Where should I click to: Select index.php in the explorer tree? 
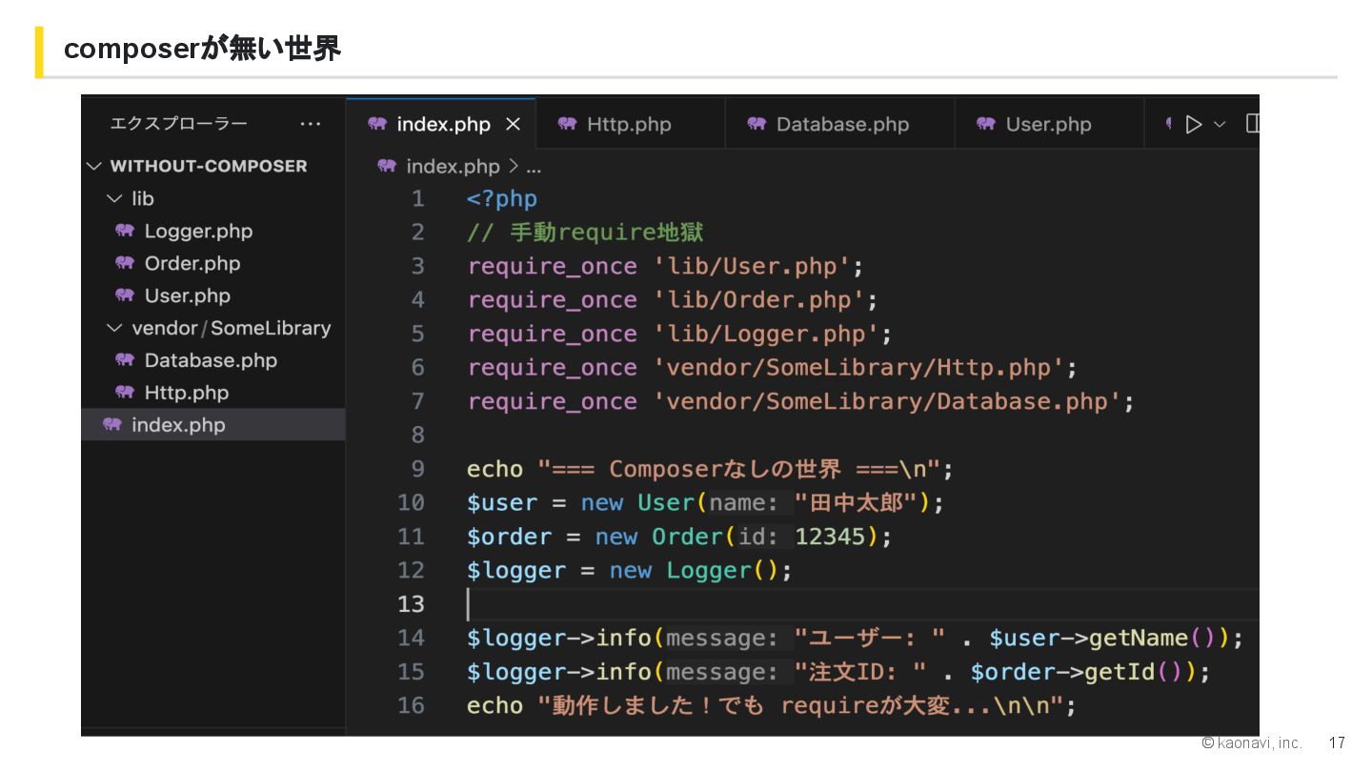[212, 425]
